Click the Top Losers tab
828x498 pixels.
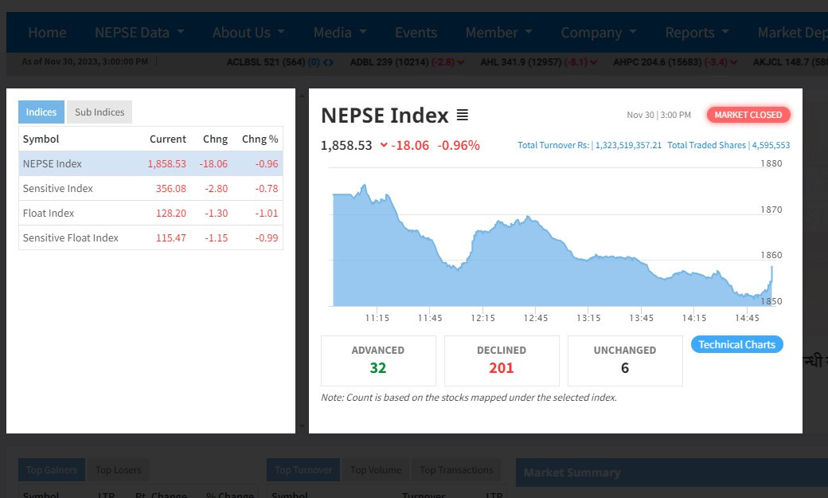[x=119, y=469]
